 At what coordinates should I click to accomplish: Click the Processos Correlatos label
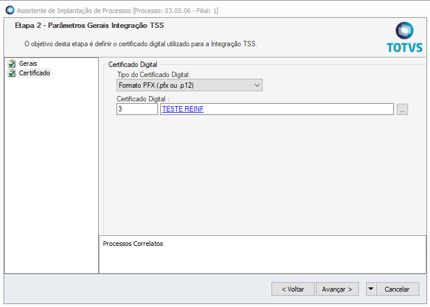coord(133,244)
